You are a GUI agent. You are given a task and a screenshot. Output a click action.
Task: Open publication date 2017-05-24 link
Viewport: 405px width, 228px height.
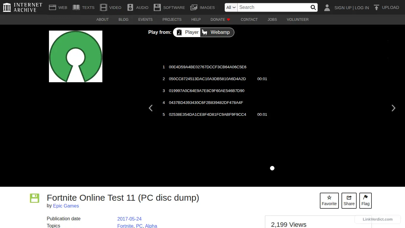129,219
